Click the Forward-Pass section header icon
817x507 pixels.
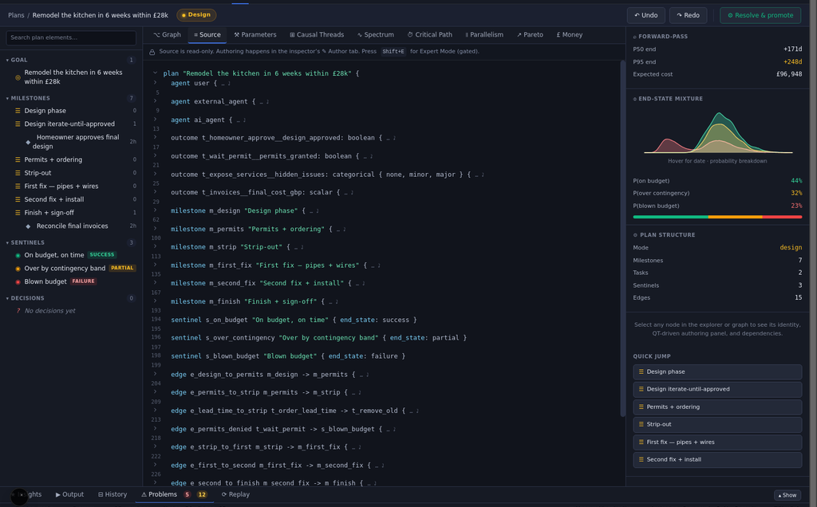634,37
